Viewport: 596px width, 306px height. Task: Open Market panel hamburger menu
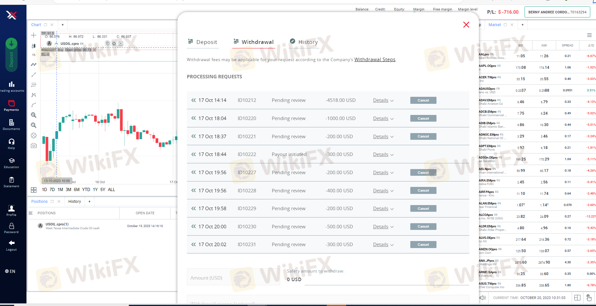point(589,35)
